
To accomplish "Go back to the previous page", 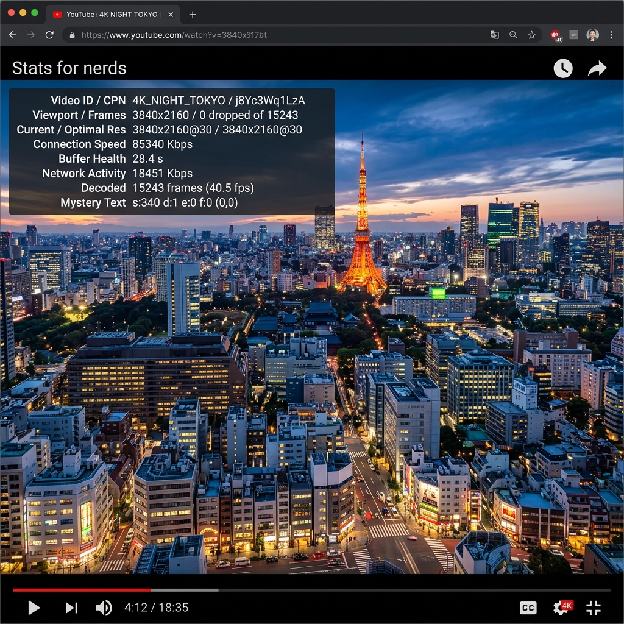I will click(x=13, y=35).
